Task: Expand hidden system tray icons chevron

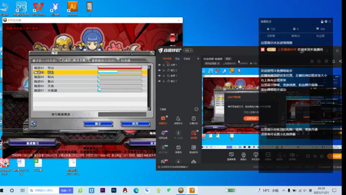Action: pyautogui.click(x=284, y=190)
